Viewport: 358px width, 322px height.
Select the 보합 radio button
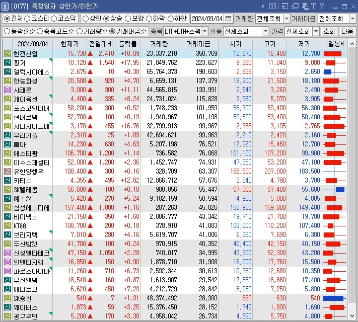point(128,19)
